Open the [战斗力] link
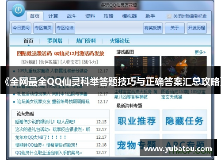The width and height of the screenshot is (221, 160). click(x=90, y=62)
